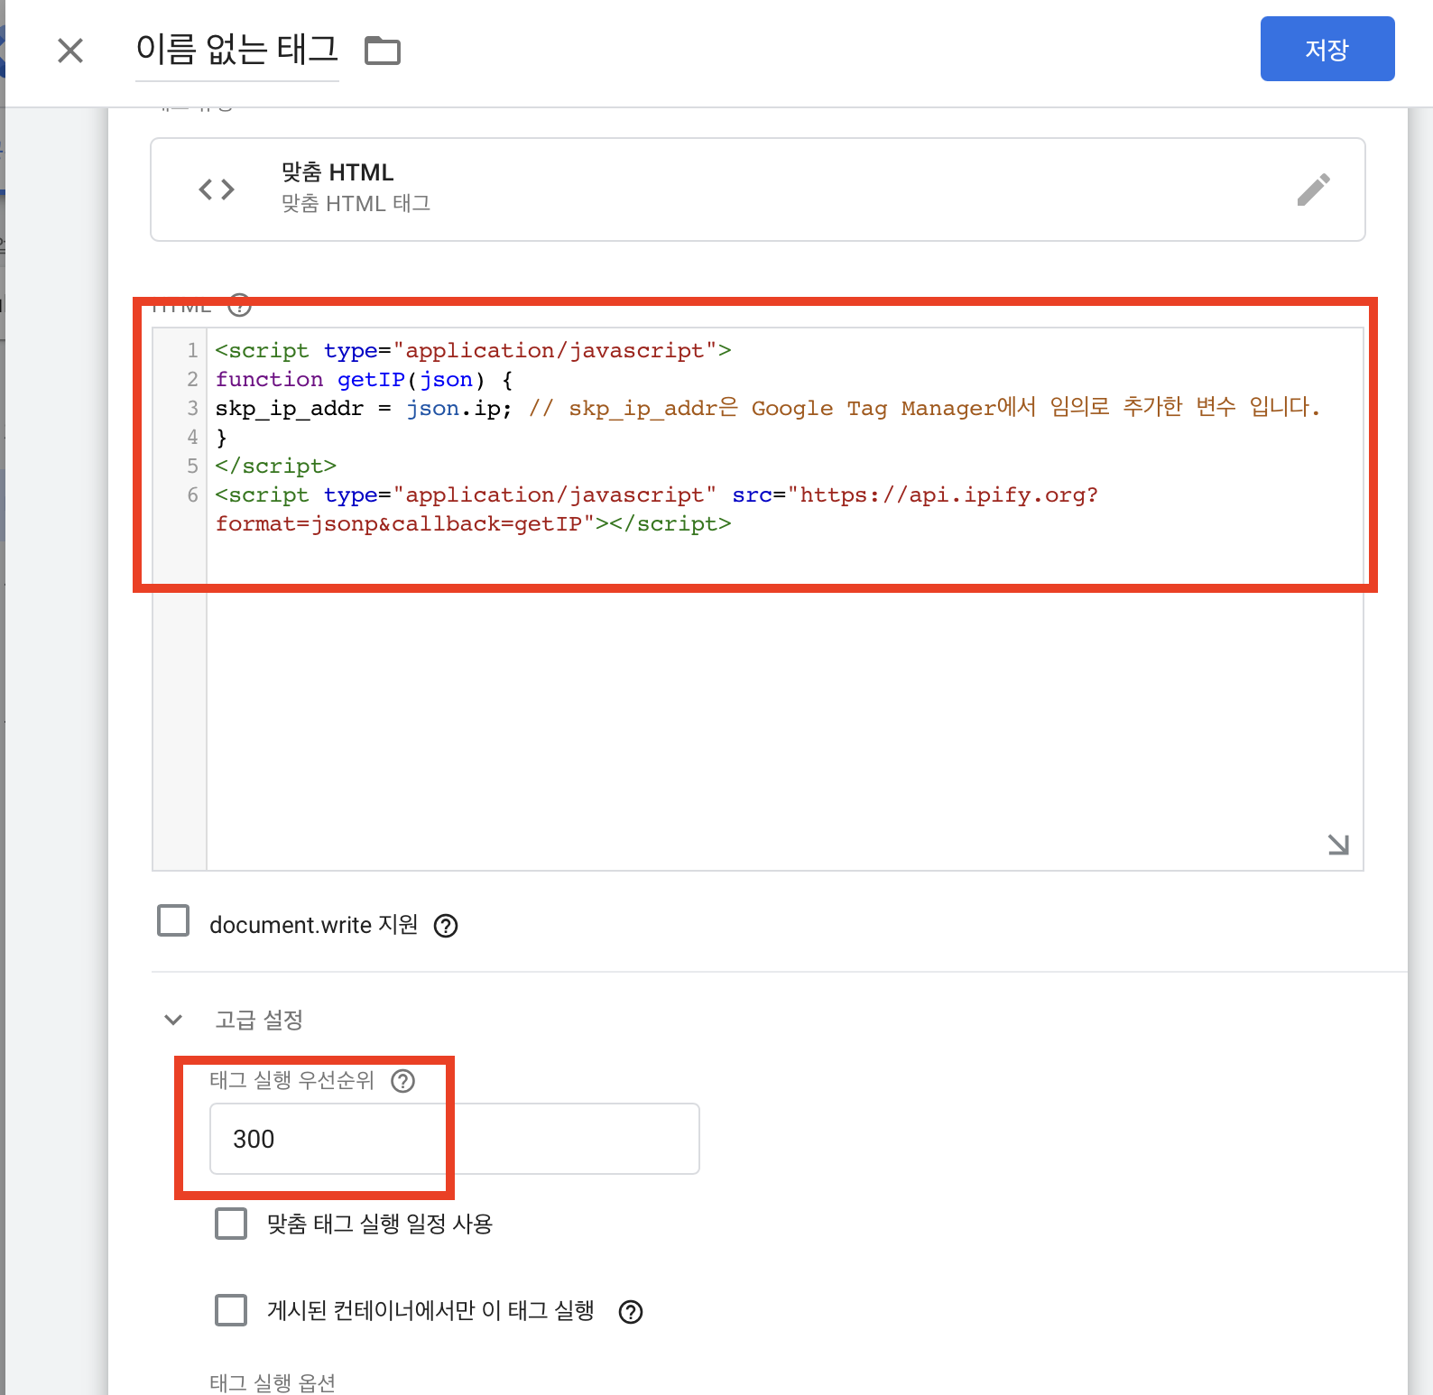This screenshot has height=1395, width=1433.
Task: Check 맞춤 태그 실행 일정 사용
Action: [x=231, y=1224]
